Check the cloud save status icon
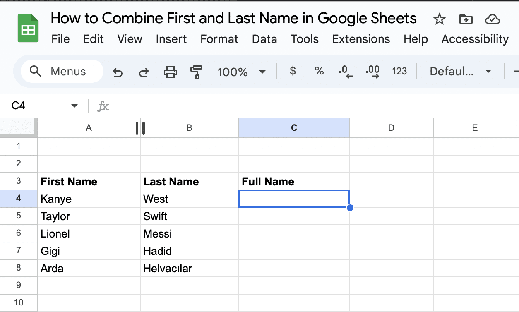This screenshot has height=312, width=519. pos(492,19)
